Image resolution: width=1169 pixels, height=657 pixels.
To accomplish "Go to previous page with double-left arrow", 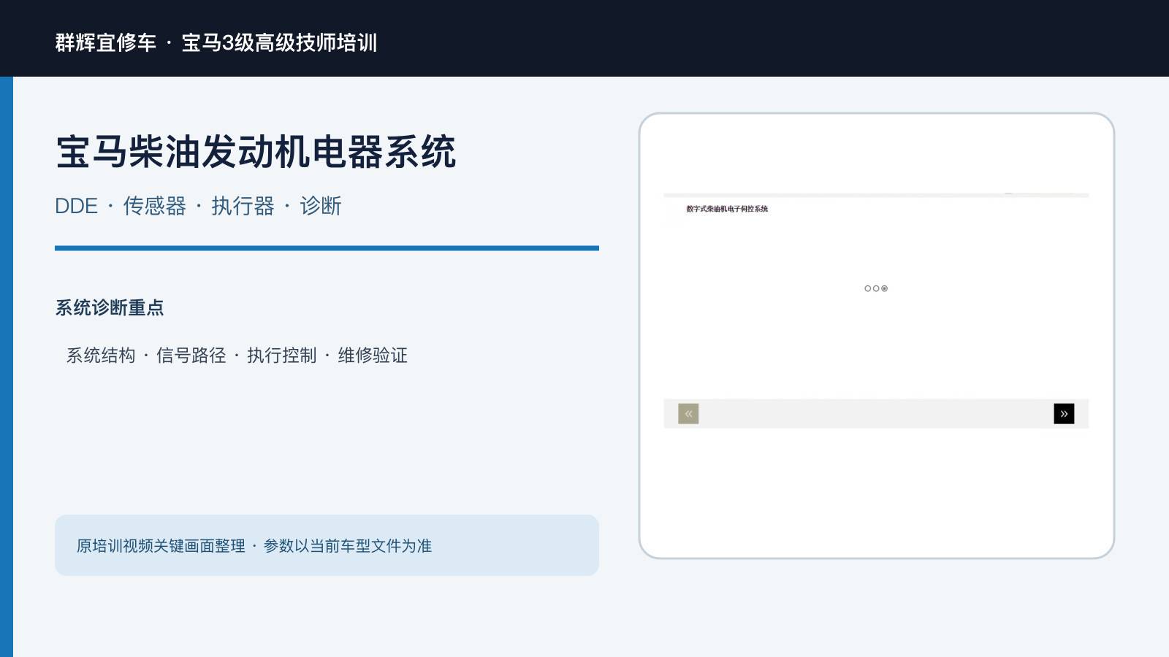I will (x=688, y=414).
